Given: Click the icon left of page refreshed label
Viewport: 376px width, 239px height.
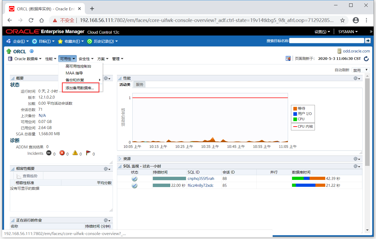Looking at the screenshot, I should [x=288, y=59].
